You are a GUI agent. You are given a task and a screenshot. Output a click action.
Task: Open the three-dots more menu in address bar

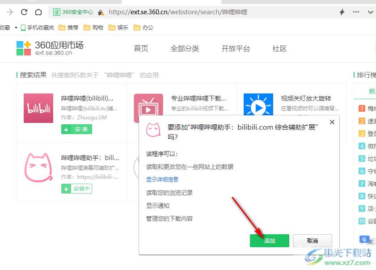click(x=356, y=12)
